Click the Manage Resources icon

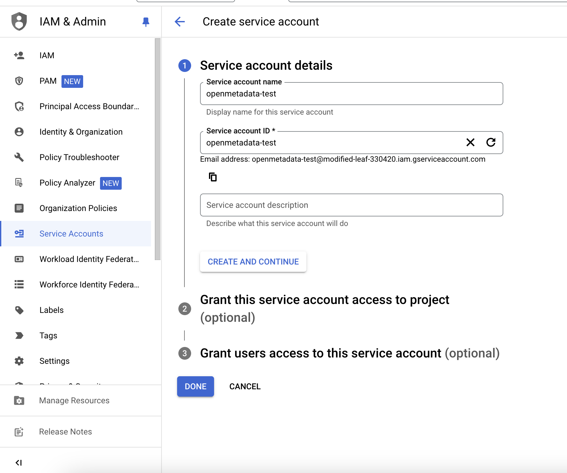[19, 400]
